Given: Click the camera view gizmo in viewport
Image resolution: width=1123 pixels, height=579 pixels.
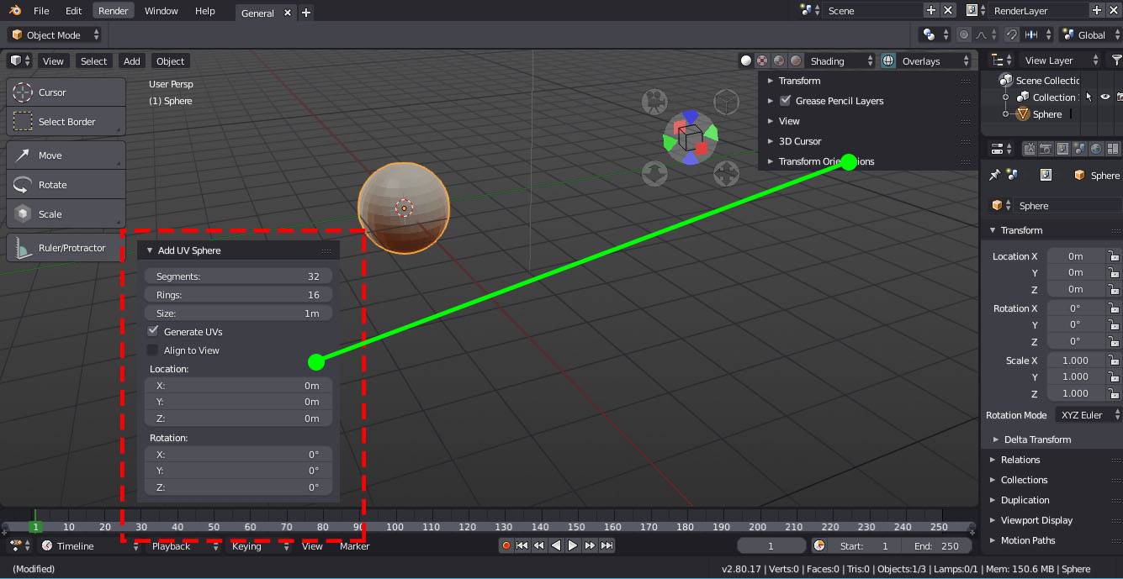Looking at the screenshot, I should [654, 102].
